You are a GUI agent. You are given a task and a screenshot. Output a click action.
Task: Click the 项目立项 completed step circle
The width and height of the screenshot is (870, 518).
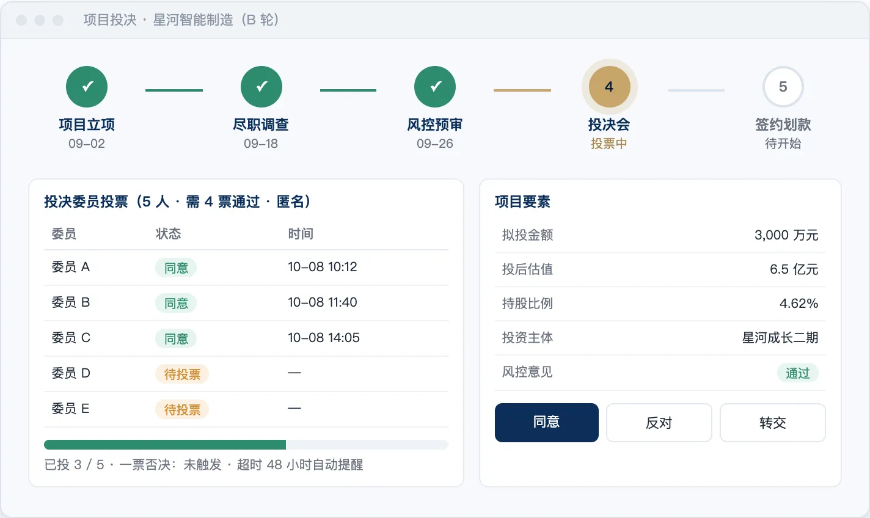pos(87,87)
